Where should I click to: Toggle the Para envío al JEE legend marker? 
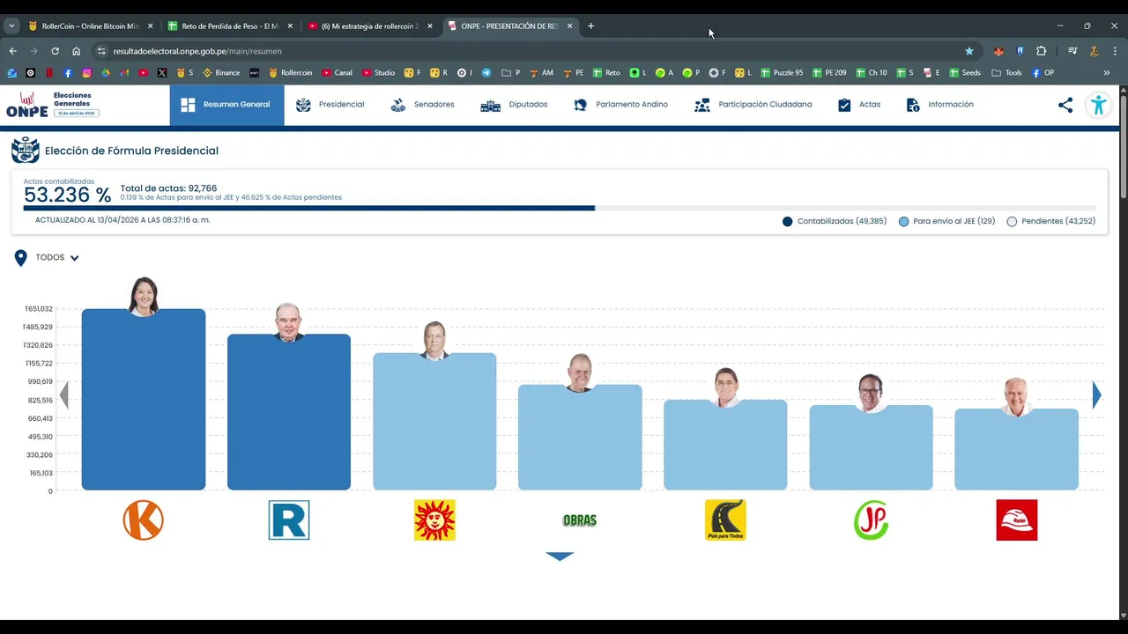coord(904,222)
